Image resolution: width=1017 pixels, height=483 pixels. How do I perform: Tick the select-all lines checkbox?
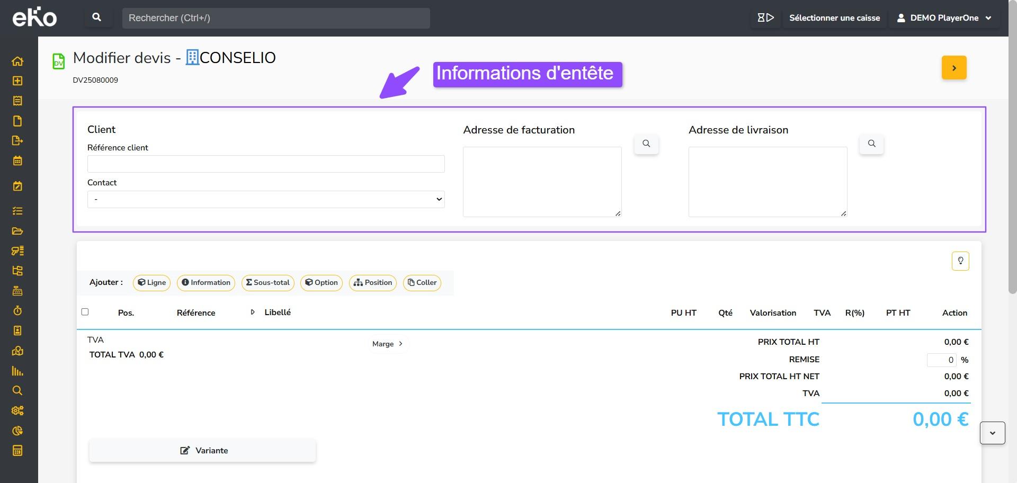pyautogui.click(x=85, y=312)
